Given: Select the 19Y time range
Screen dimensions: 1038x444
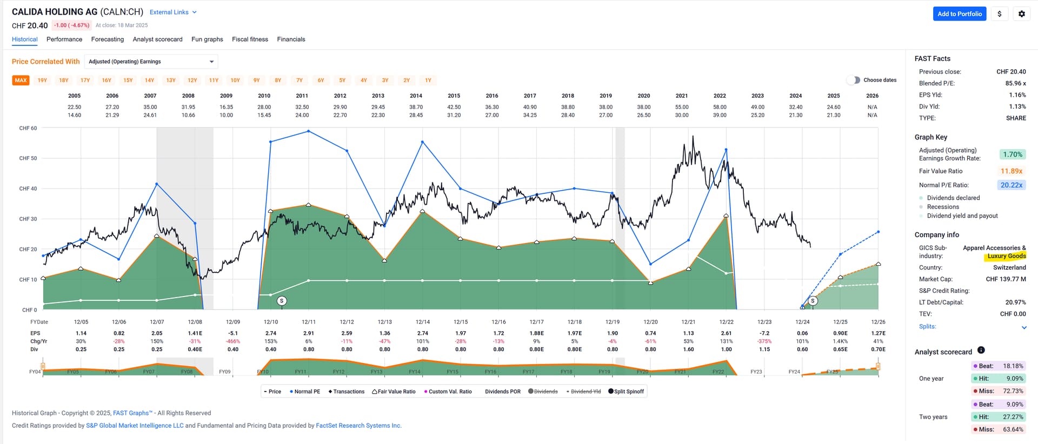Looking at the screenshot, I should point(42,80).
